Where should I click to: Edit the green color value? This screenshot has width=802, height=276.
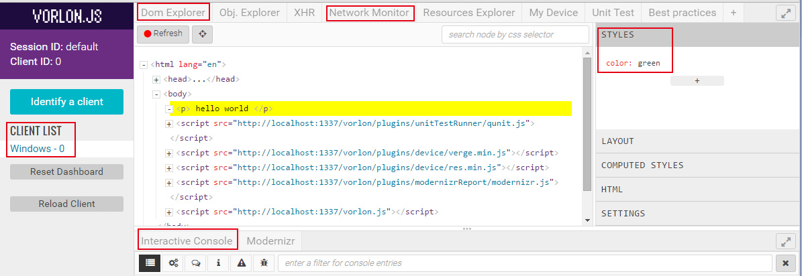[x=648, y=63]
